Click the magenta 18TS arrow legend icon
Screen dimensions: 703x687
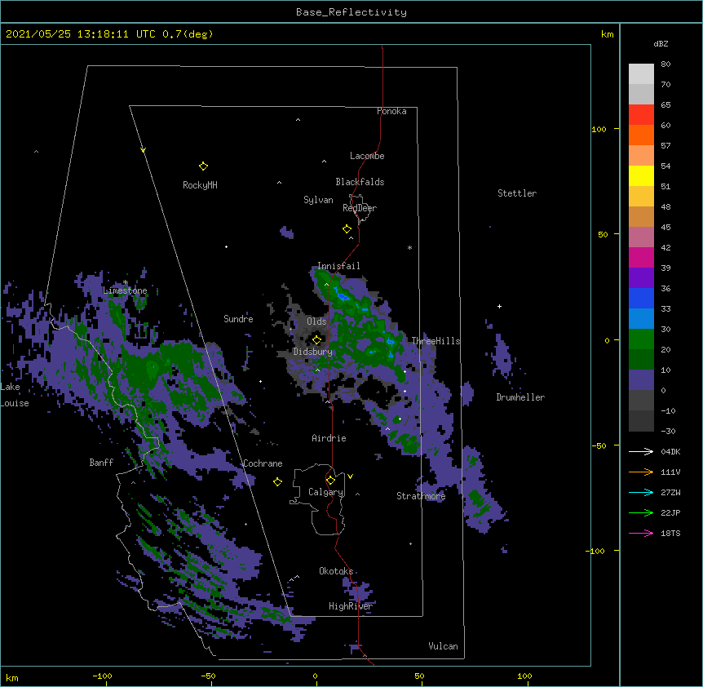[x=641, y=533]
